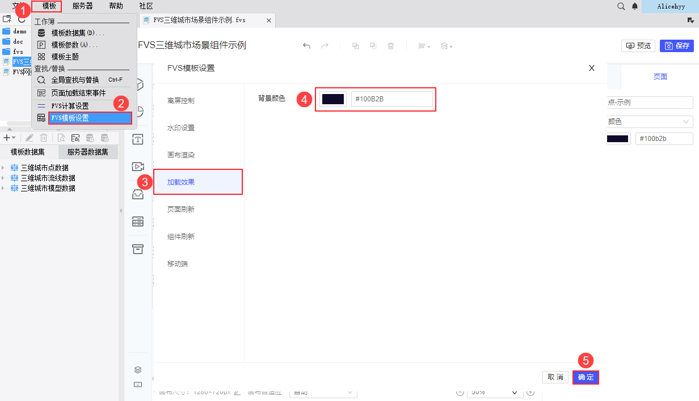Click the 预览 preview button
Image resolution: width=699 pixels, height=401 pixels.
(638, 46)
